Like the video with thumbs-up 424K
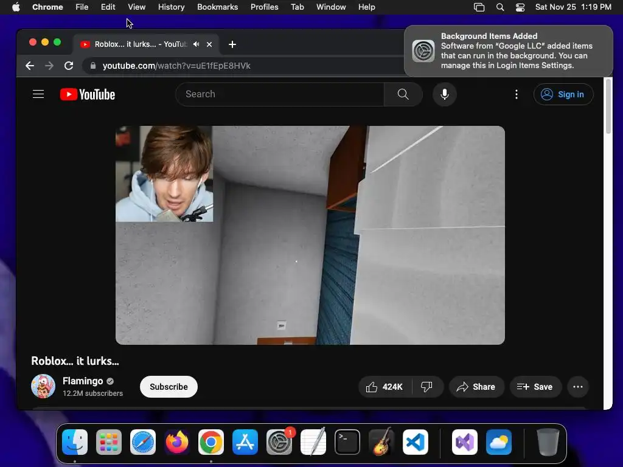Viewport: 623px width, 467px height. tap(385, 387)
